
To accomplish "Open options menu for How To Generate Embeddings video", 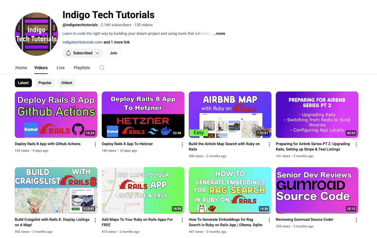I will pyautogui.click(x=269, y=220).
